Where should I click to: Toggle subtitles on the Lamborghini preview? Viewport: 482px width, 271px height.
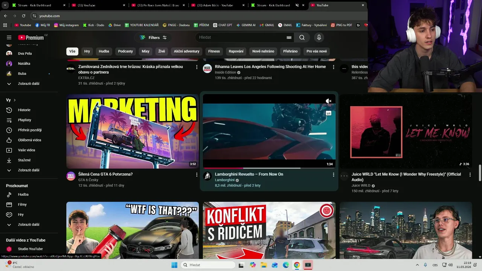coord(328,113)
